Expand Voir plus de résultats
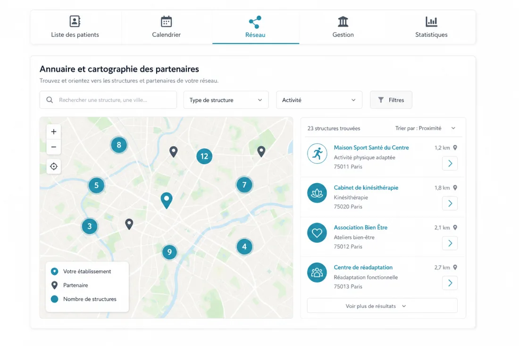The height and width of the screenshot is (346, 519). [382, 306]
